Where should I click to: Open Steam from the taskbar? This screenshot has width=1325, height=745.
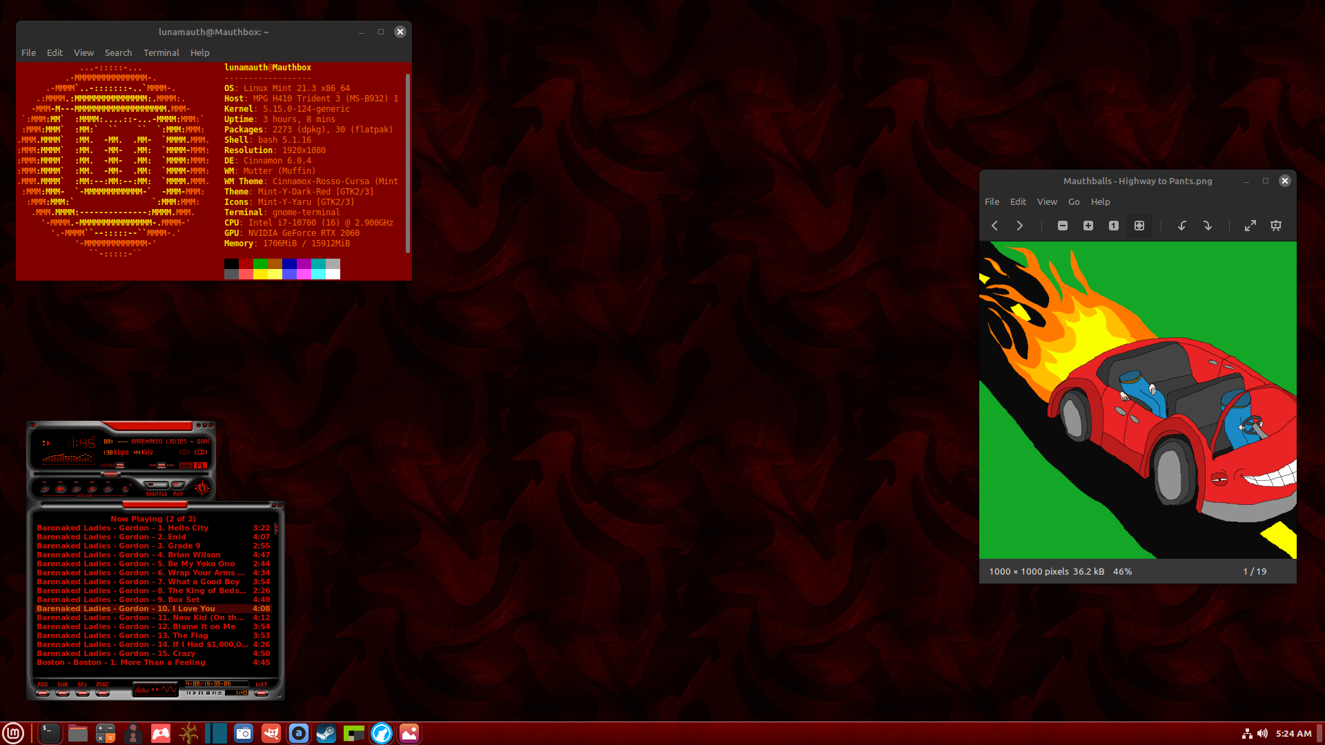tap(326, 733)
